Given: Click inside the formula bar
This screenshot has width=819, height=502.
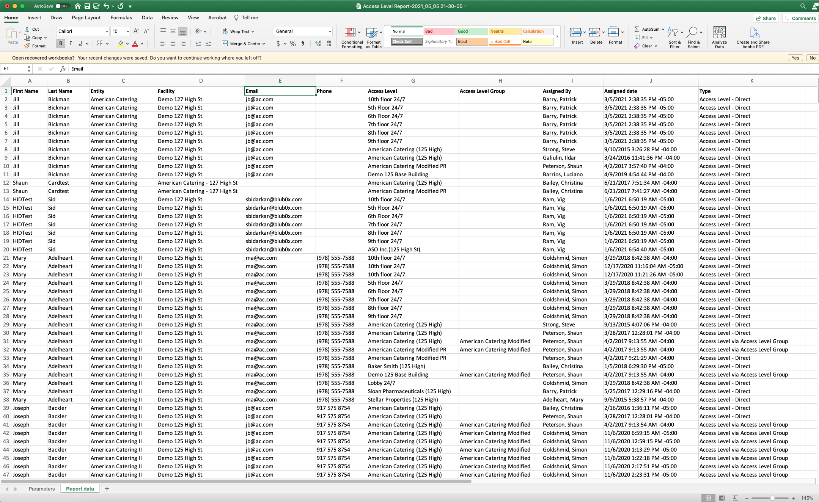Looking at the screenshot, I should pyautogui.click(x=152, y=69).
